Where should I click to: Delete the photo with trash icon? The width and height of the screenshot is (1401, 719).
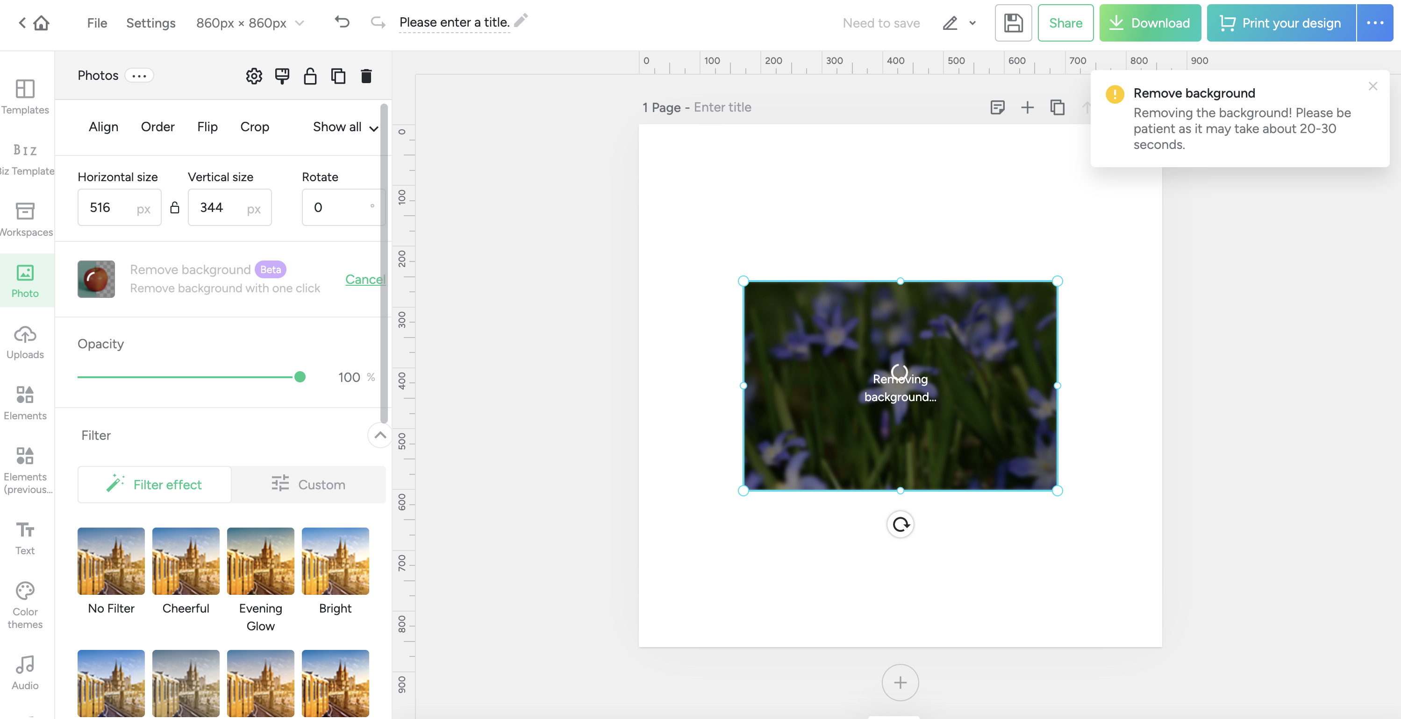click(366, 76)
